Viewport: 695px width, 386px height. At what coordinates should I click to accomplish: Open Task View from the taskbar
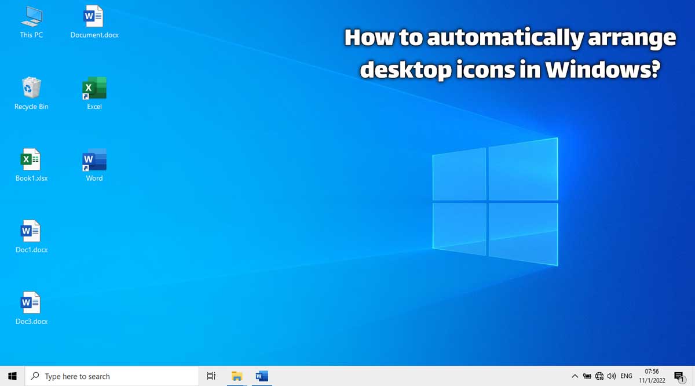click(211, 376)
